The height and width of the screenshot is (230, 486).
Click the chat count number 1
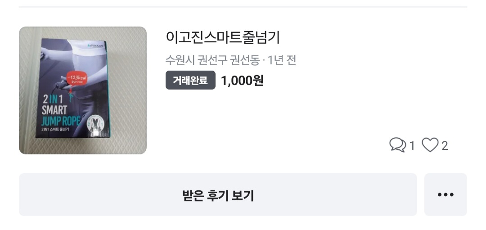(411, 145)
